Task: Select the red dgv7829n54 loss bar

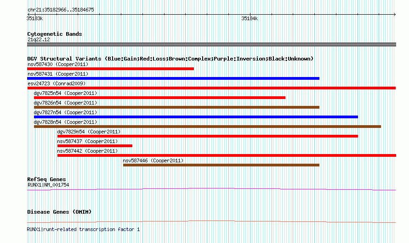Action: [x=208, y=136]
